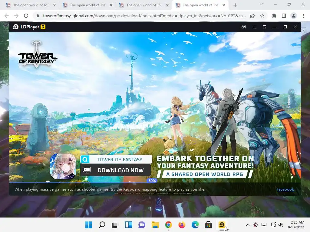Click the Chrome taskbar icon
The width and height of the screenshot is (310, 232).
168,225
